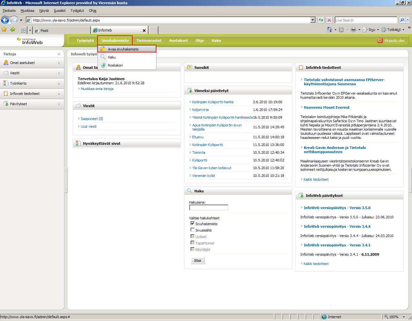
Task: Click the Työnkierto sidebar icon
Action: (6, 83)
